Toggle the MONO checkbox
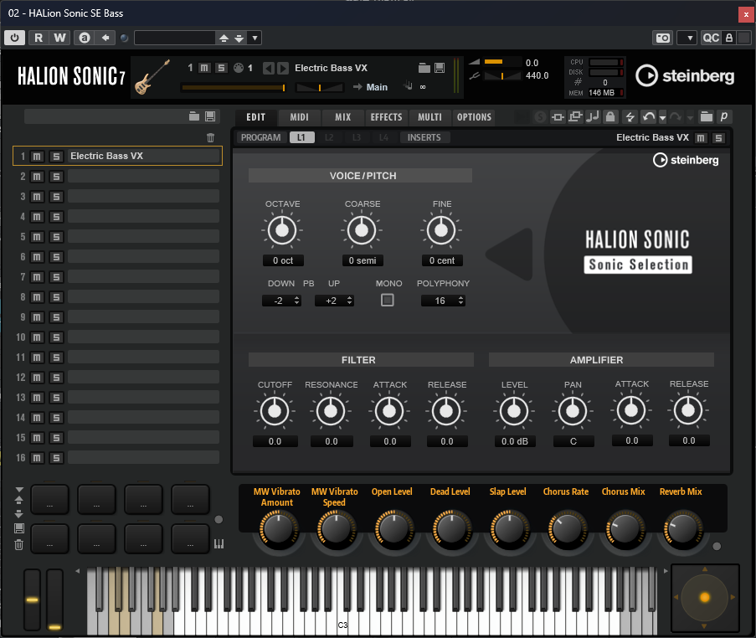Image resolution: width=756 pixels, height=638 pixels. tap(387, 301)
